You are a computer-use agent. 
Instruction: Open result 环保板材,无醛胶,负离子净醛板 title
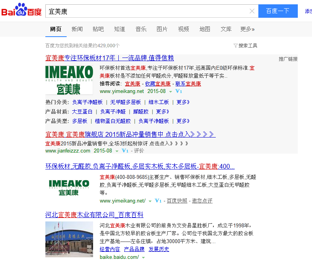pyautogui.click(x=140, y=166)
